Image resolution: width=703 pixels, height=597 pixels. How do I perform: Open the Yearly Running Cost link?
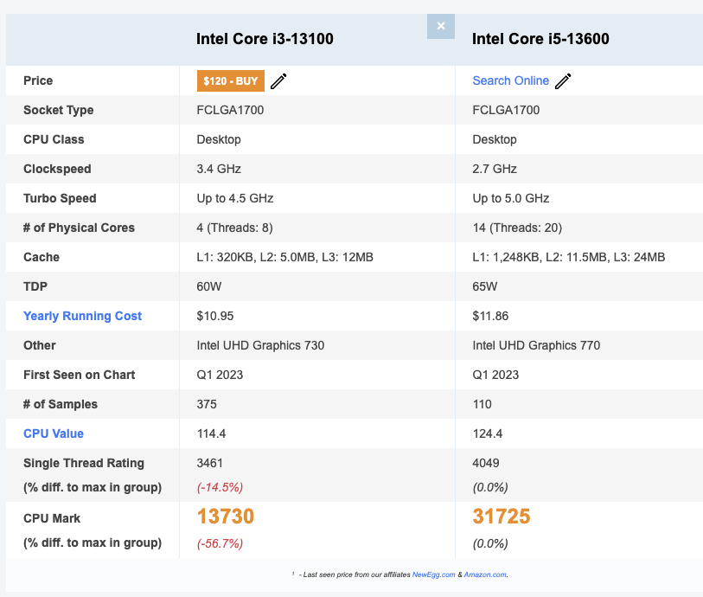82,316
